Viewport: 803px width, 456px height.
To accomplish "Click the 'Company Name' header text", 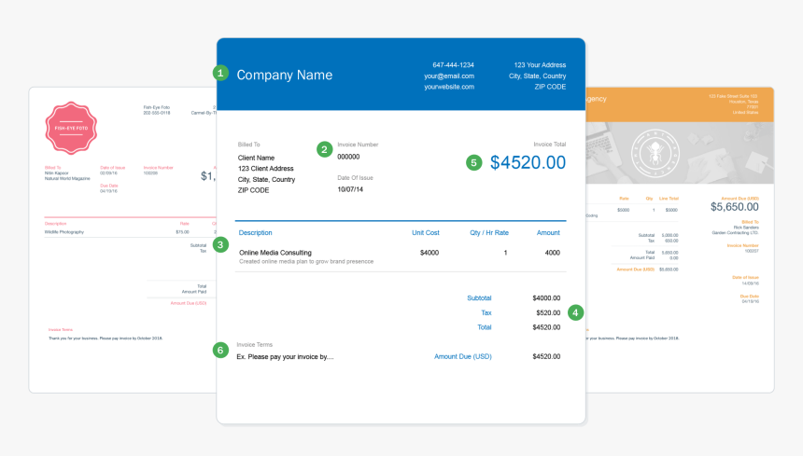I will [284, 76].
